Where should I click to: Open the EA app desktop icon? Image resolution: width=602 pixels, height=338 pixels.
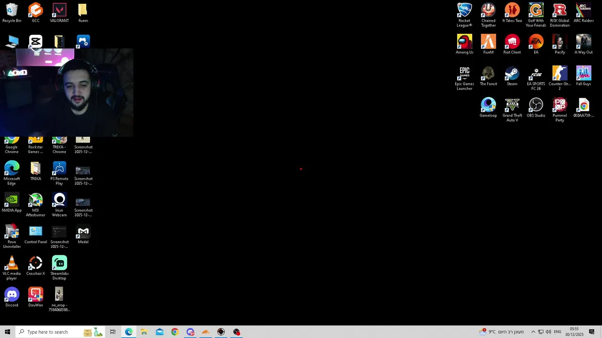536,44
